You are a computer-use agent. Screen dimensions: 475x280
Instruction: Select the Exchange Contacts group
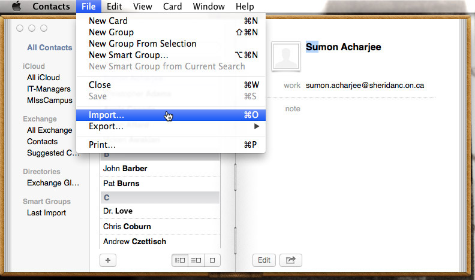(43, 142)
